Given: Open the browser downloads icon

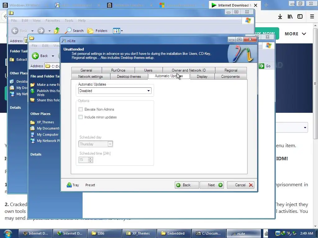Looking at the screenshot, I should coord(280,17).
